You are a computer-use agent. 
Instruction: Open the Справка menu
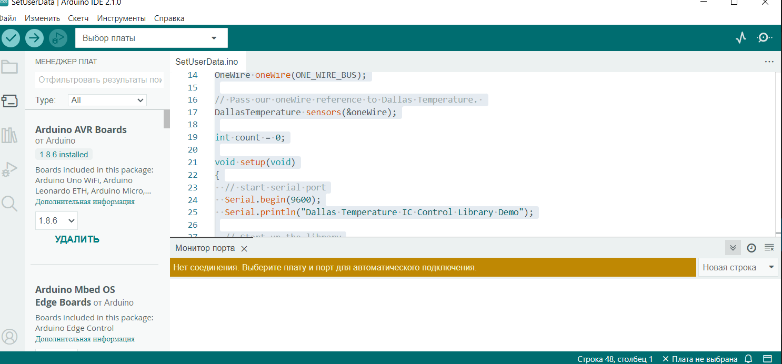169,18
